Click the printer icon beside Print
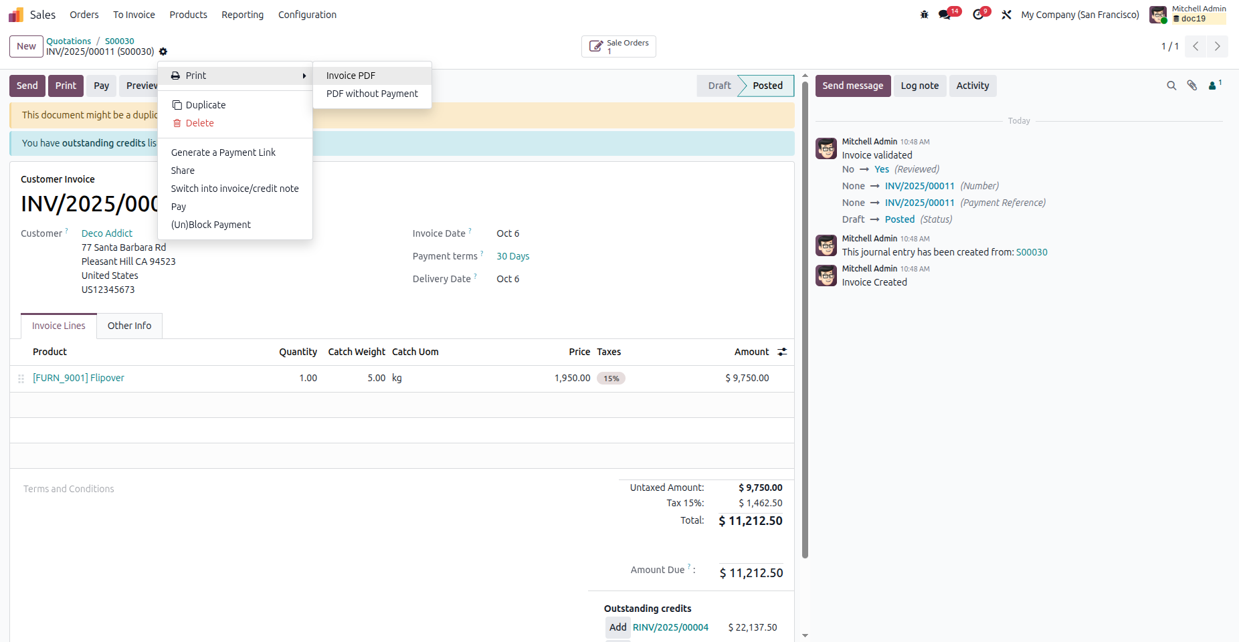 [175, 76]
